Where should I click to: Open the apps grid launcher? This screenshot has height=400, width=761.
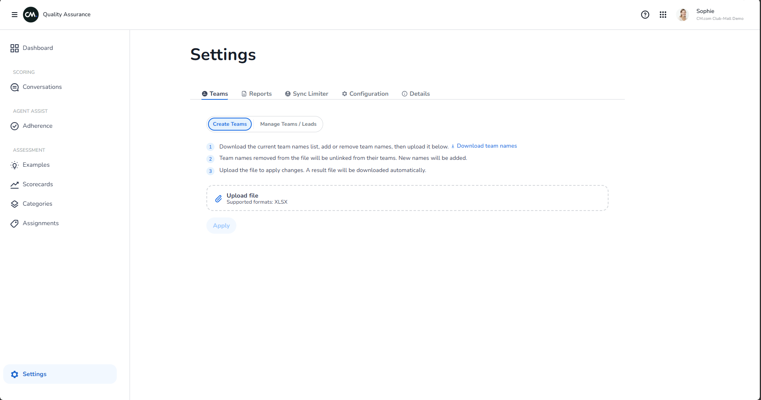pyautogui.click(x=663, y=15)
